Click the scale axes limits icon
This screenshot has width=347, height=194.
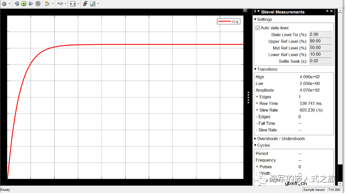(72, 4)
